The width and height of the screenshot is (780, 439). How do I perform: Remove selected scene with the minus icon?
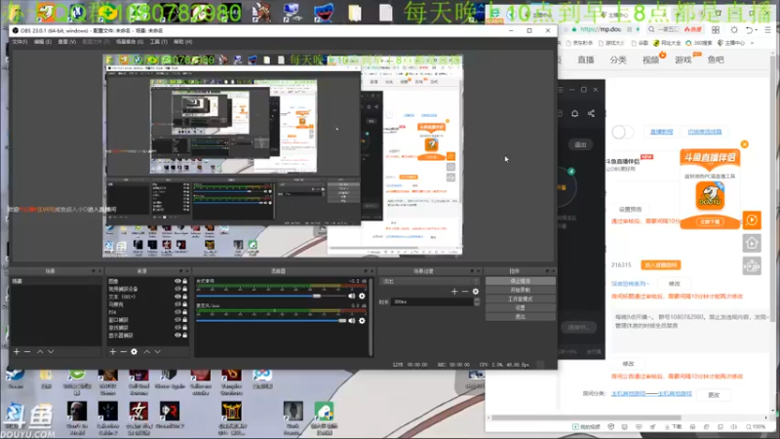pos(27,351)
